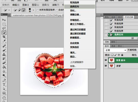The image size is (138, 102).
Task: Select the Rectangle shape tool
Action: (4, 93)
